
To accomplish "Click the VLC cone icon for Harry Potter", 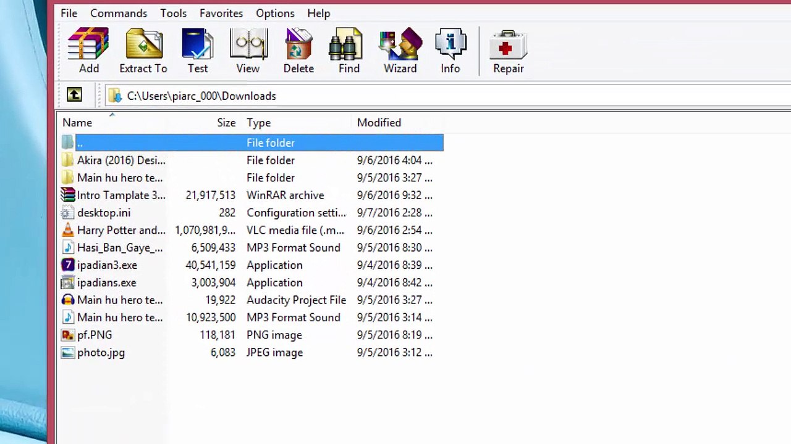I will [x=68, y=230].
